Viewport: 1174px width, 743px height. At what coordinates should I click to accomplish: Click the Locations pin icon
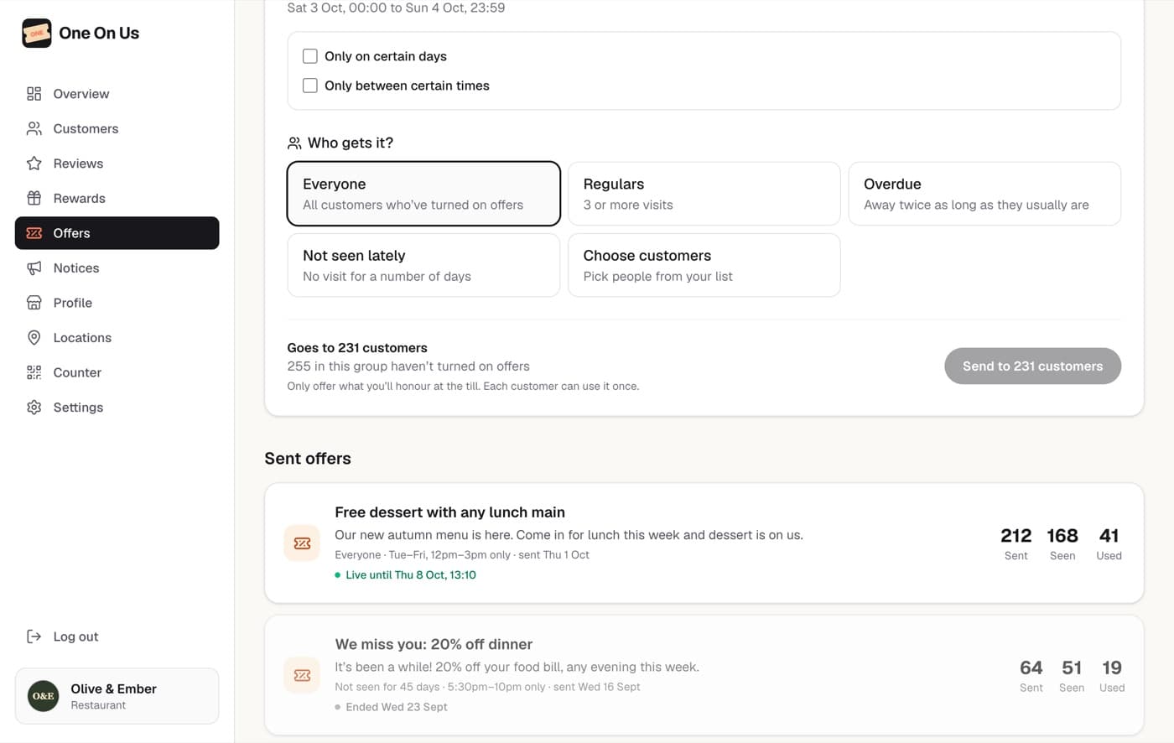[x=34, y=338]
